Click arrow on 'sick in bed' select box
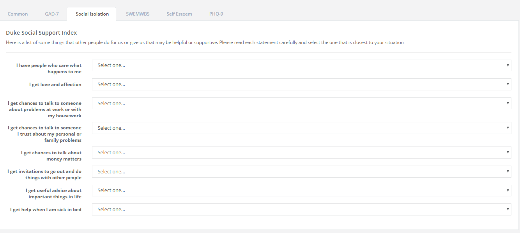The height and width of the screenshot is (233, 520). click(x=508, y=209)
